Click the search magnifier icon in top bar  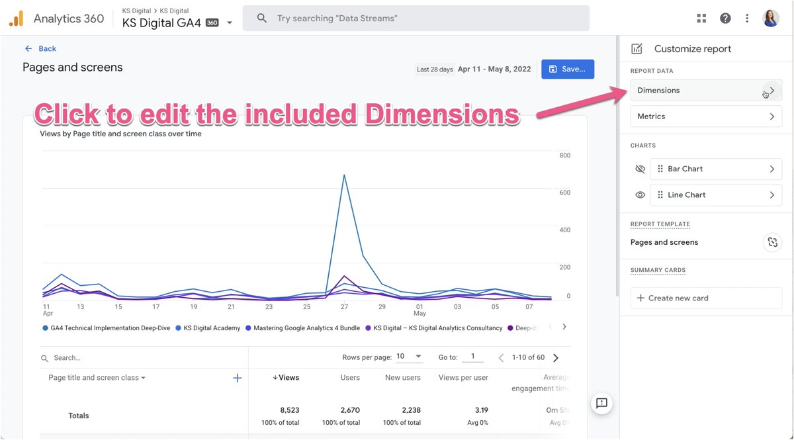click(x=262, y=19)
